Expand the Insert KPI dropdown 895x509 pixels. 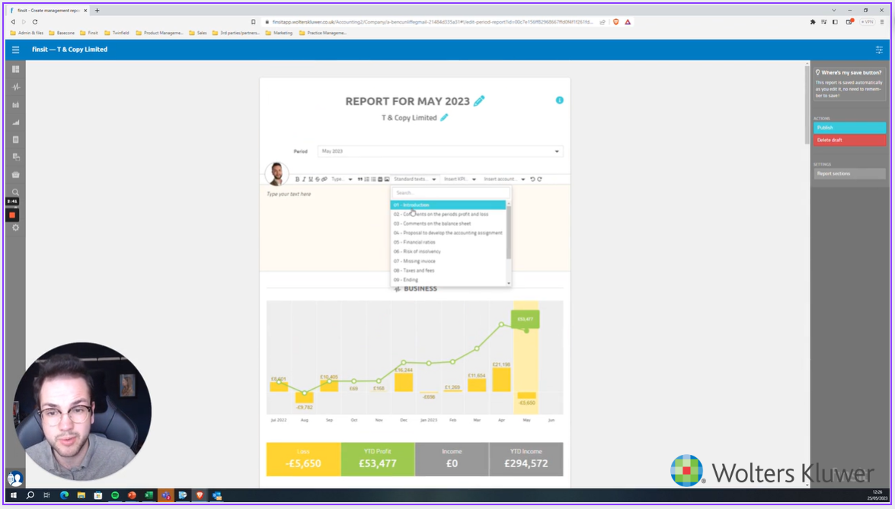click(x=459, y=180)
